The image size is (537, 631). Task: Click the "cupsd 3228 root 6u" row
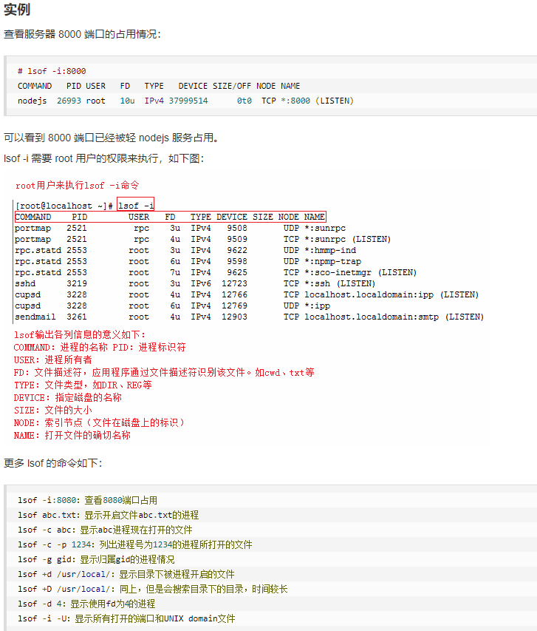(x=172, y=306)
